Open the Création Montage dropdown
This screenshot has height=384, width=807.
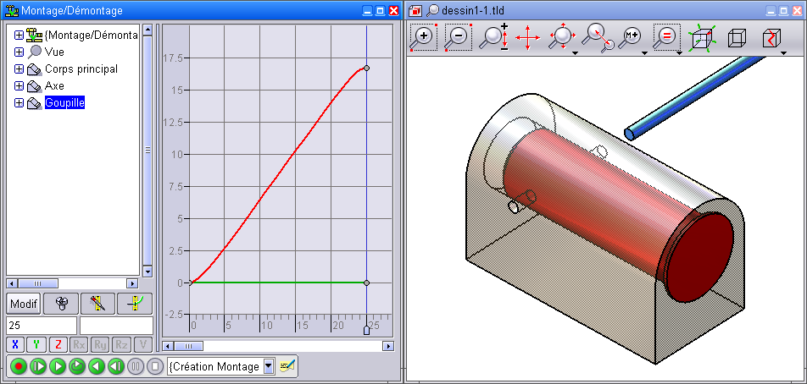tap(269, 366)
